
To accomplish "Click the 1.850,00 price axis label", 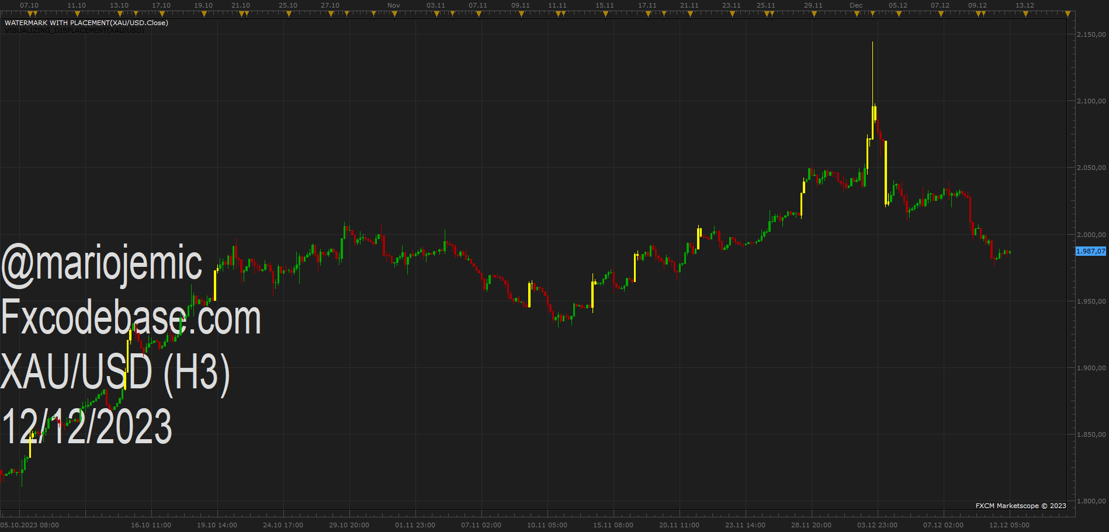I will [1091, 434].
